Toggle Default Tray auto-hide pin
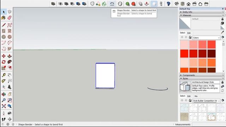This screenshot has height=127, width=226. click(x=223, y=9)
